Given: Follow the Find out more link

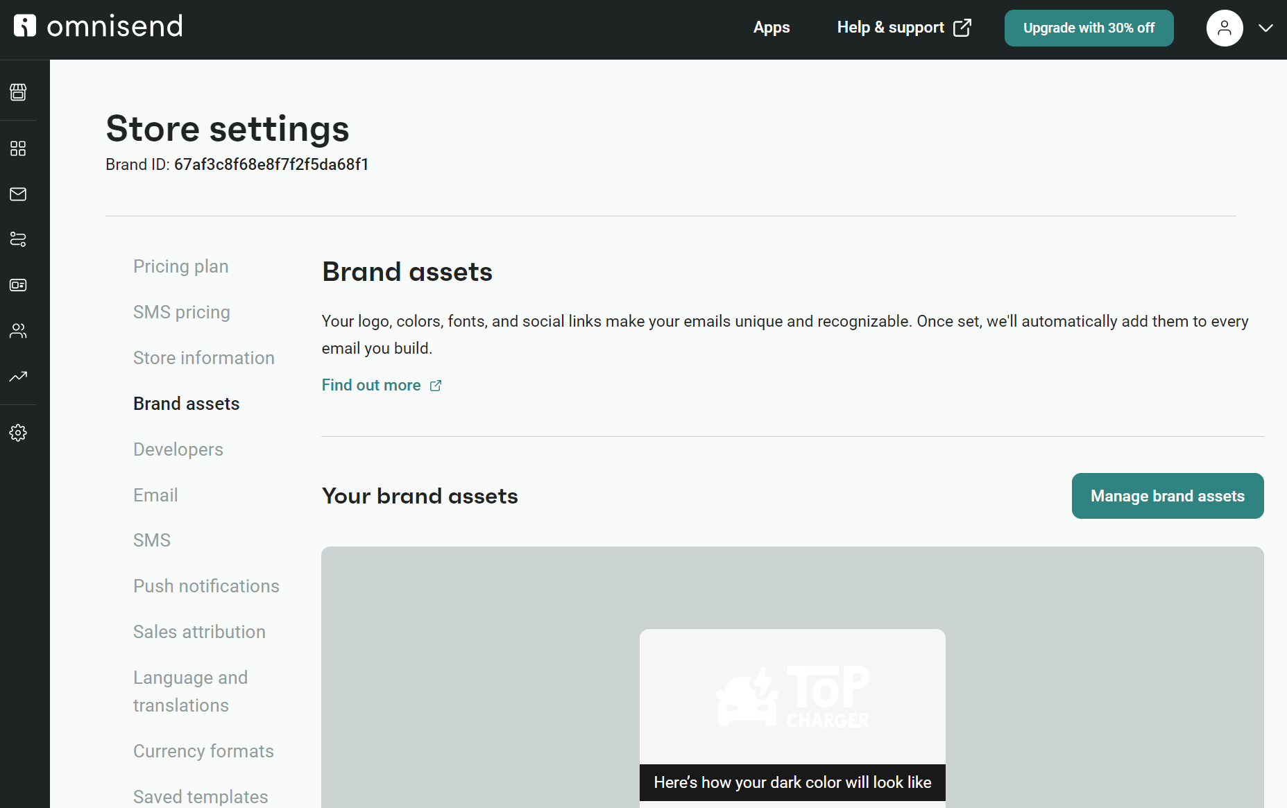Looking at the screenshot, I should tap(371, 385).
